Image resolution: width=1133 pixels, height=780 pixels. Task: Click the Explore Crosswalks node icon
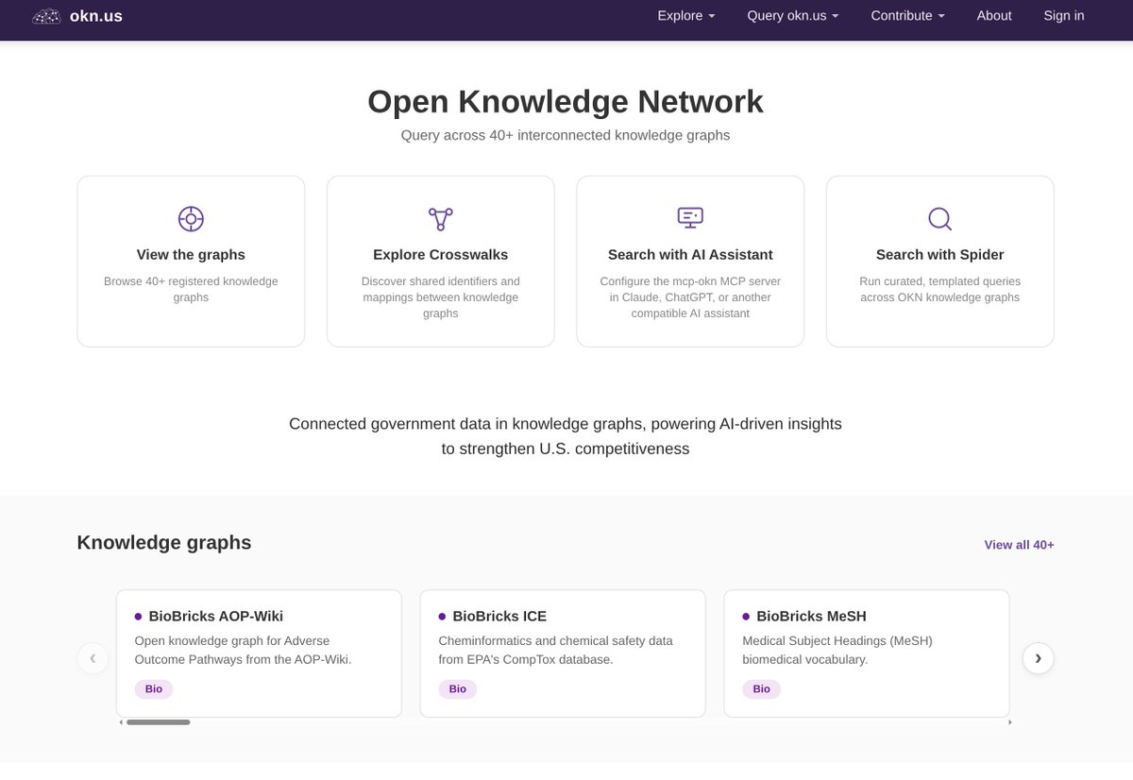click(440, 219)
